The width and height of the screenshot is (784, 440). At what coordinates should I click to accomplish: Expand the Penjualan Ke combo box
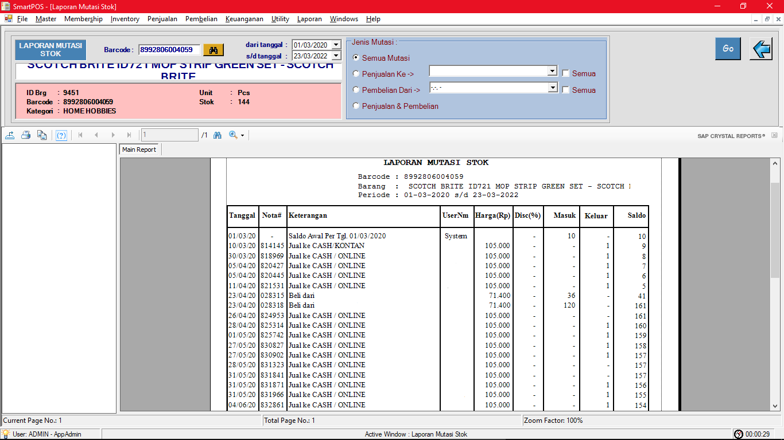(553, 71)
